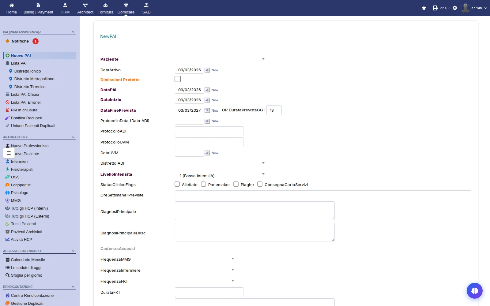The width and height of the screenshot is (490, 306).
Task: Click the Calendario Mensile calendar icon
Action: [7, 260]
